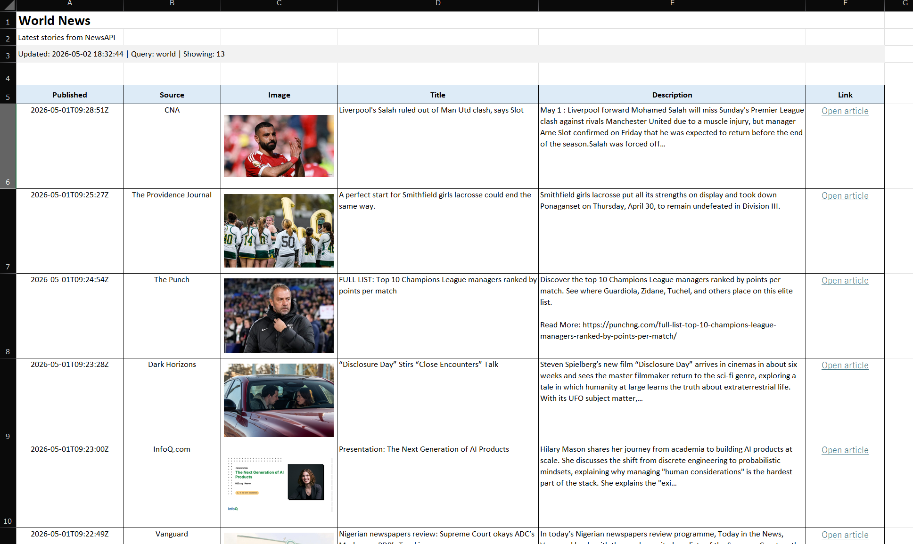Select row 7 header

(8, 231)
